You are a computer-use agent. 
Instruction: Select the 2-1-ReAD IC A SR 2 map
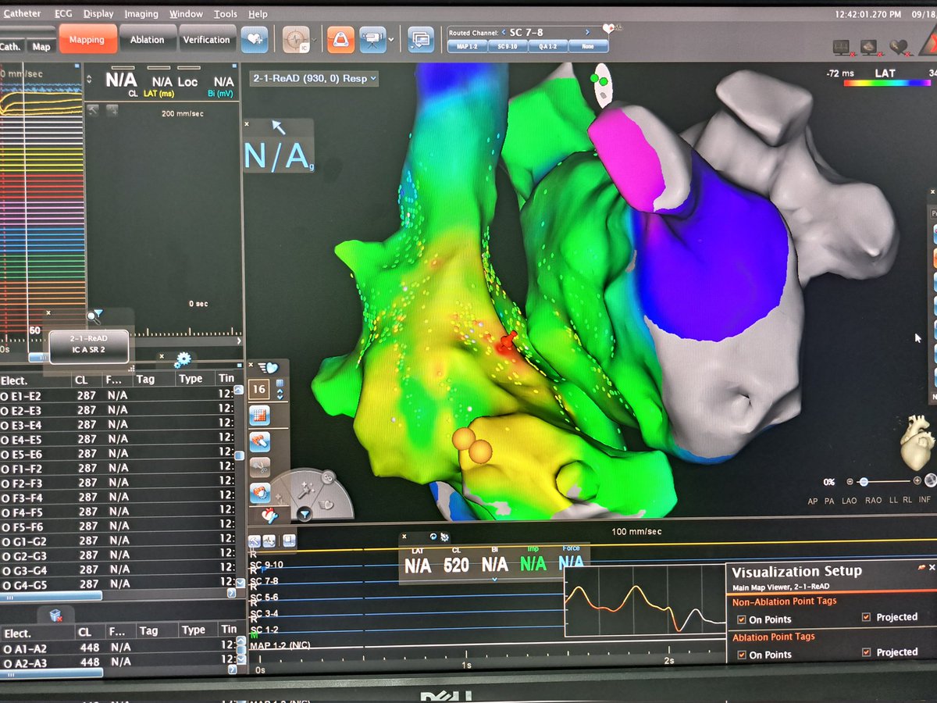pos(87,346)
